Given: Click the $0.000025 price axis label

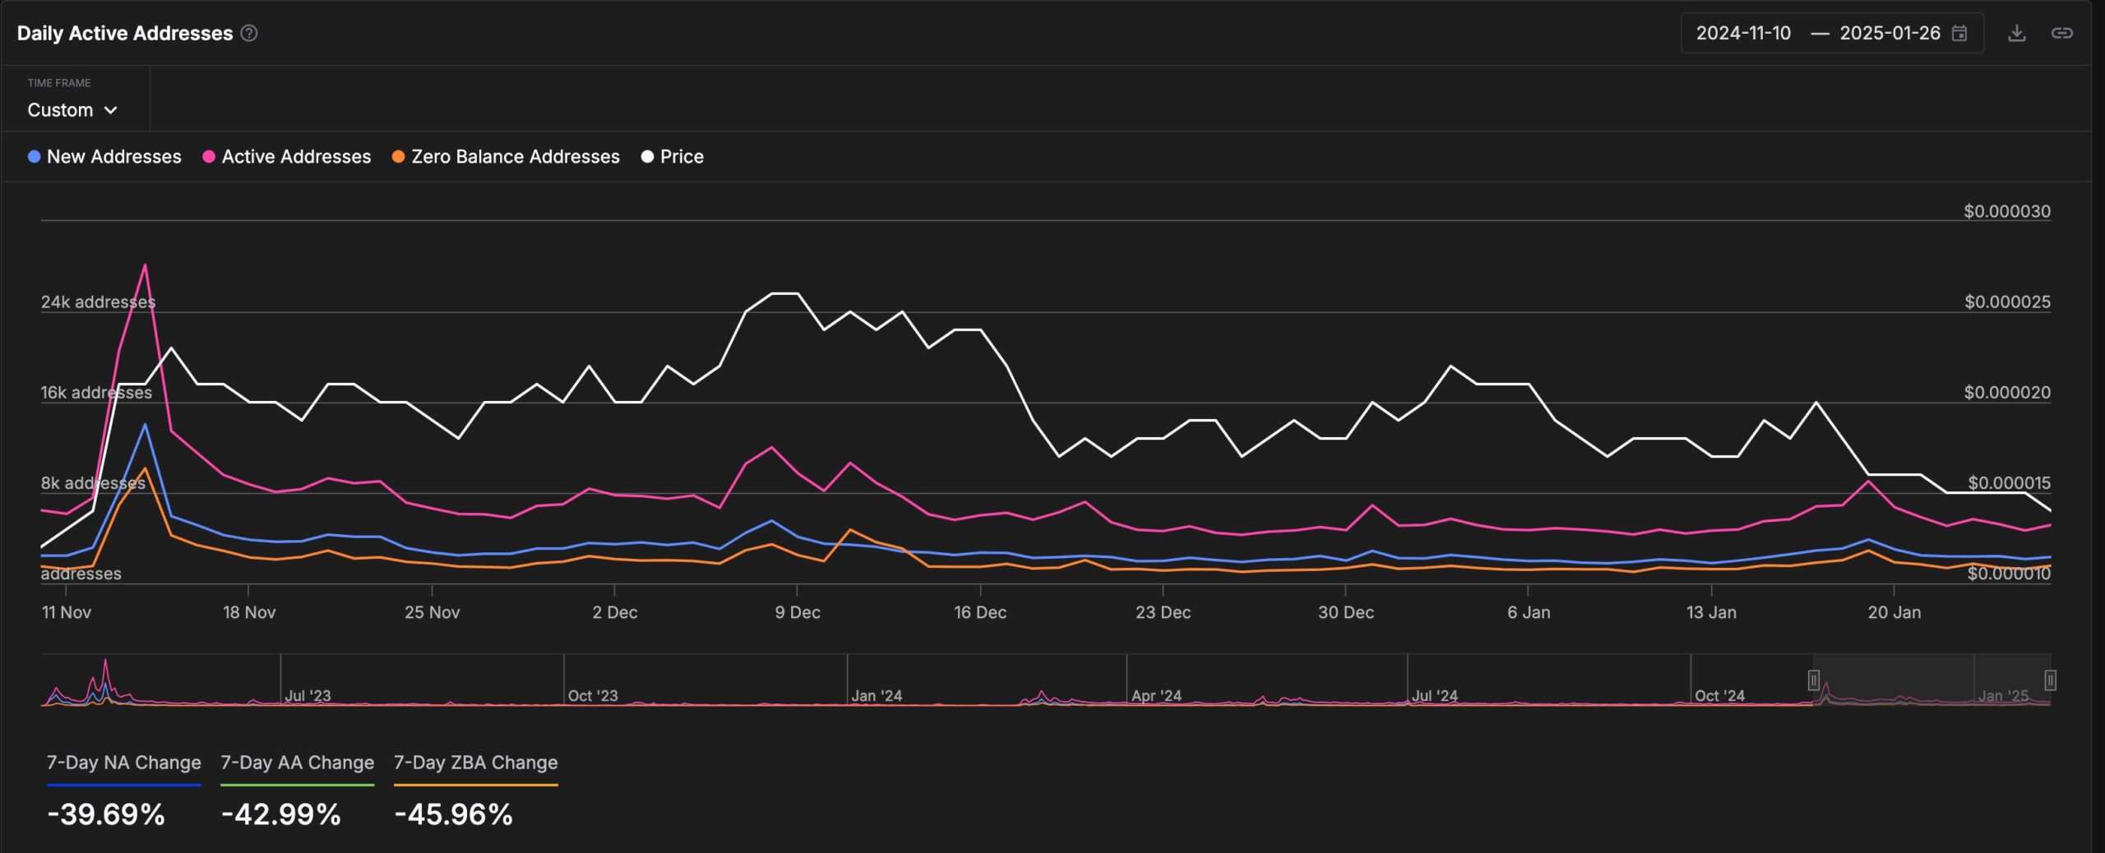Looking at the screenshot, I should coord(2007,302).
